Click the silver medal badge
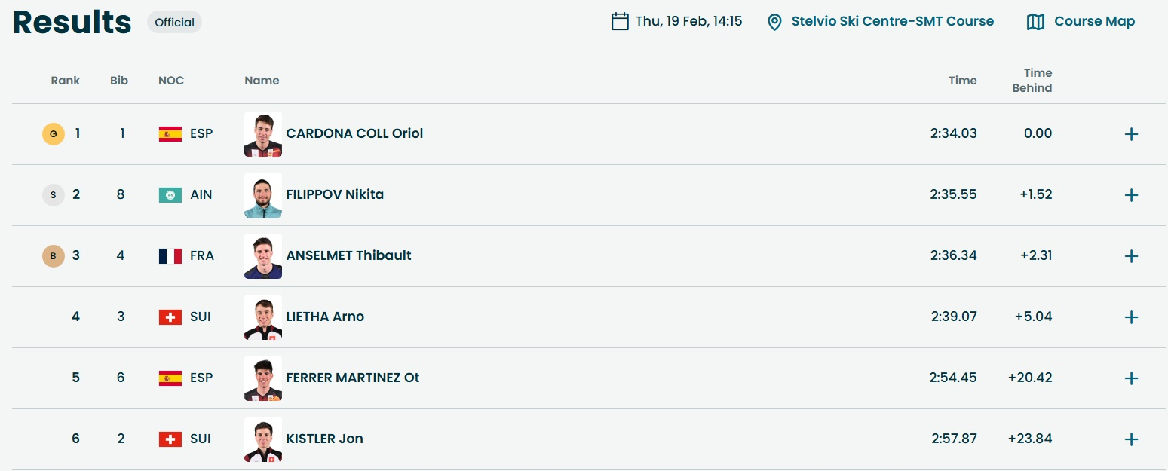Image resolution: width=1168 pixels, height=471 pixels. tap(53, 195)
